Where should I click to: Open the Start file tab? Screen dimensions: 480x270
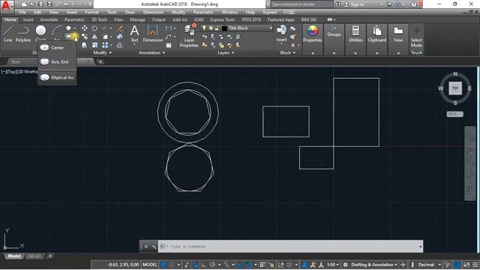tap(15, 61)
